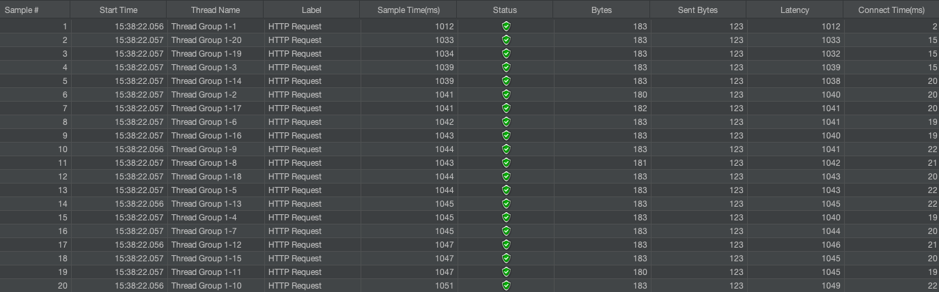The height and width of the screenshot is (292, 939).
Task: Select status icon in row of Thread Group 1-19
Action: click(x=506, y=54)
